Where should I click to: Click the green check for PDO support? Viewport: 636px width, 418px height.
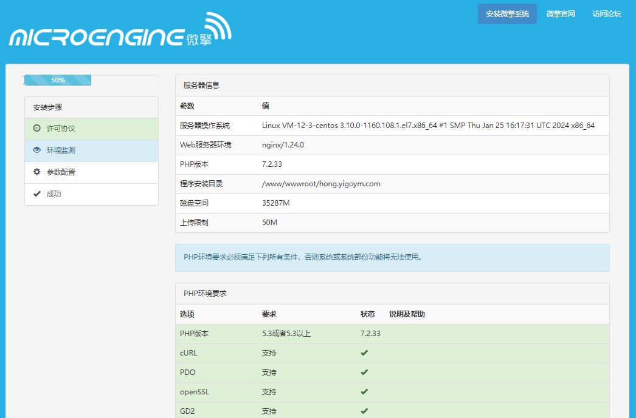[364, 372]
